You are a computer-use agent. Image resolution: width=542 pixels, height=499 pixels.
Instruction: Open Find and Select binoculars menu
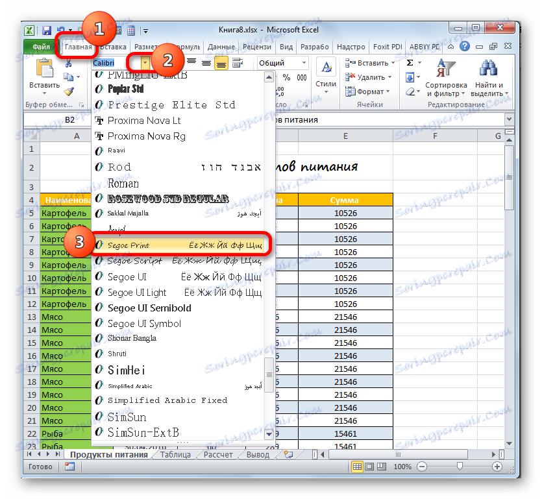pyautogui.click(x=489, y=77)
